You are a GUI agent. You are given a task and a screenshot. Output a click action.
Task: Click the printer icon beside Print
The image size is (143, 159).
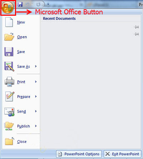coord(9,82)
